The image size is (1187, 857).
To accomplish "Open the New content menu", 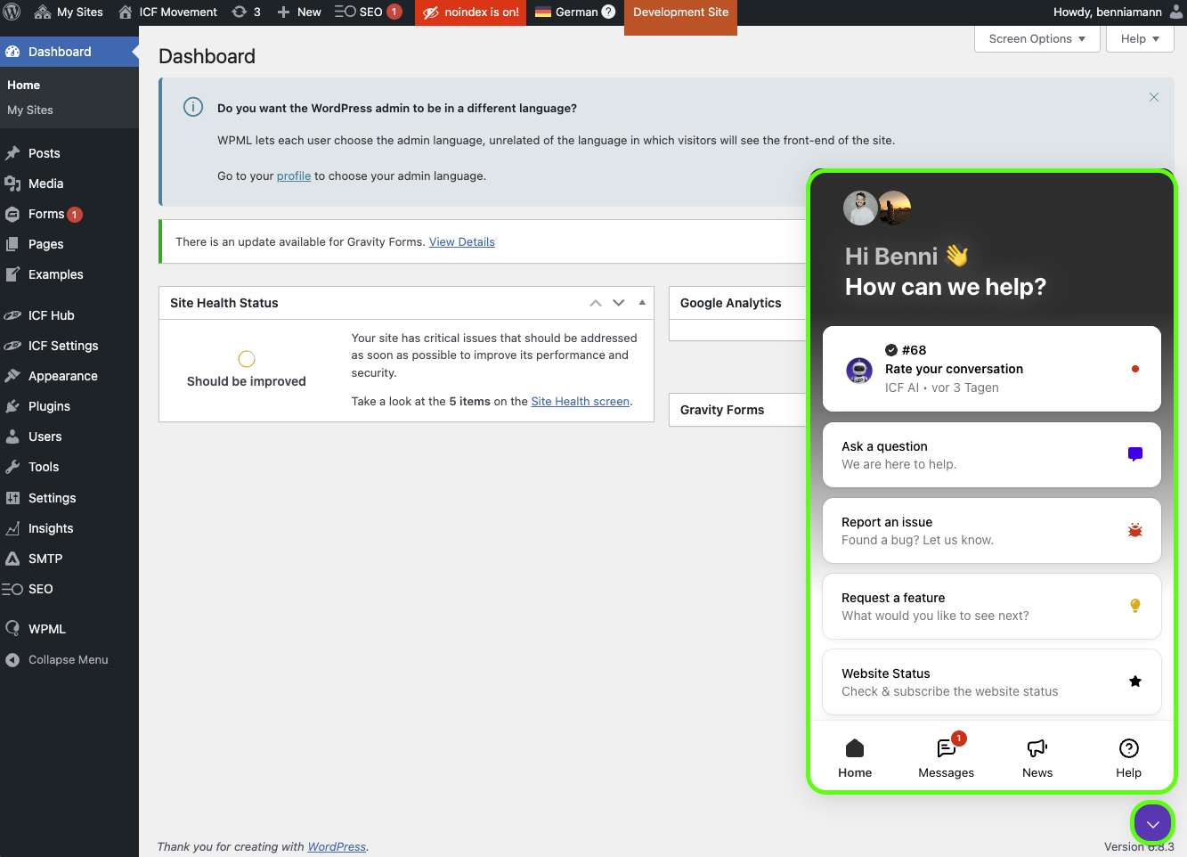I will click(x=299, y=12).
